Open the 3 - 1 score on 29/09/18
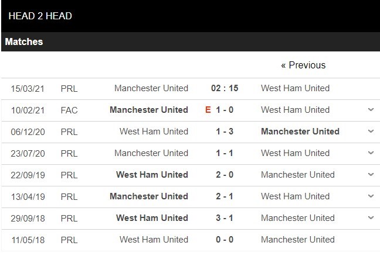This screenshot has height=256, width=380. (x=225, y=218)
